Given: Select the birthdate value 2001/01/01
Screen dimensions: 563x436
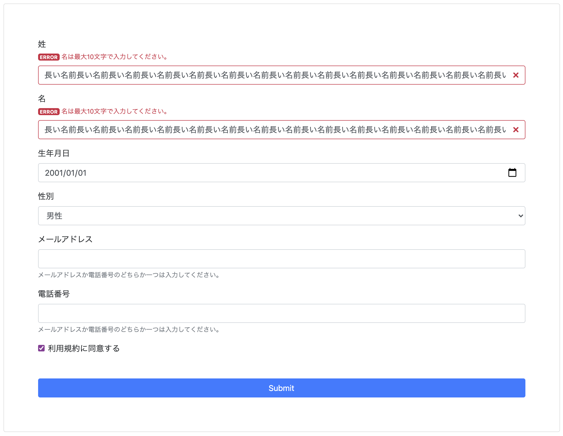Looking at the screenshot, I should click(66, 173).
